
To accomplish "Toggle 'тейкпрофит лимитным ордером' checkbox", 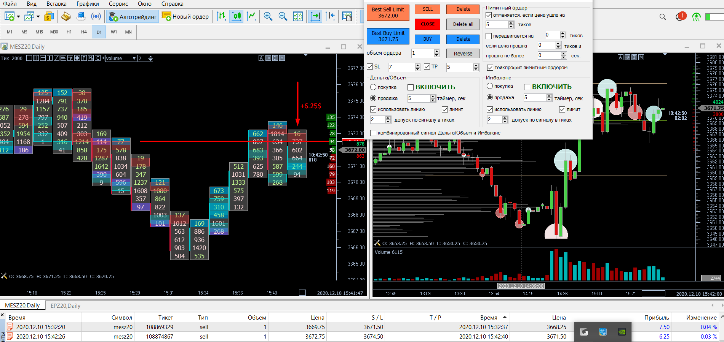I will (x=490, y=68).
